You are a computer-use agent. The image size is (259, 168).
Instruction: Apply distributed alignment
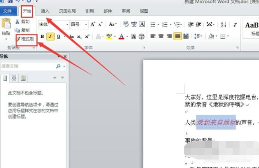click(186, 36)
